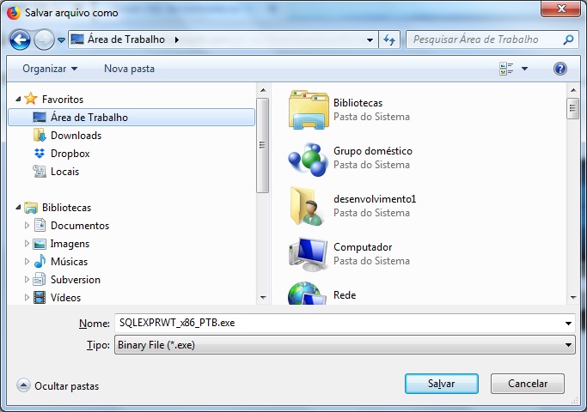Select the Imagens library
Screen dimensions: 587x412
point(70,244)
